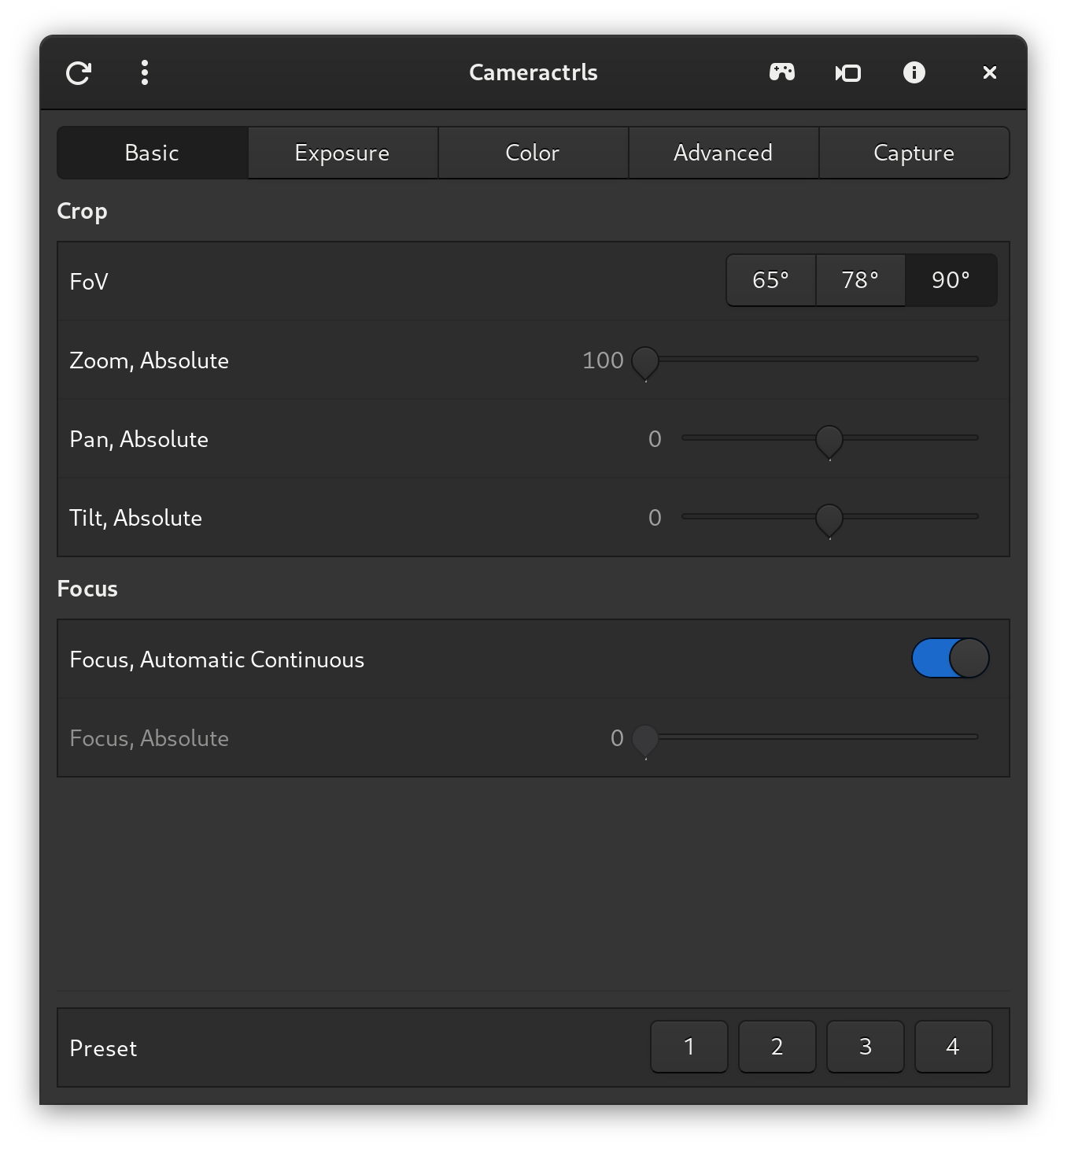Go to the Capture tab
This screenshot has width=1067, height=1149.
click(914, 153)
